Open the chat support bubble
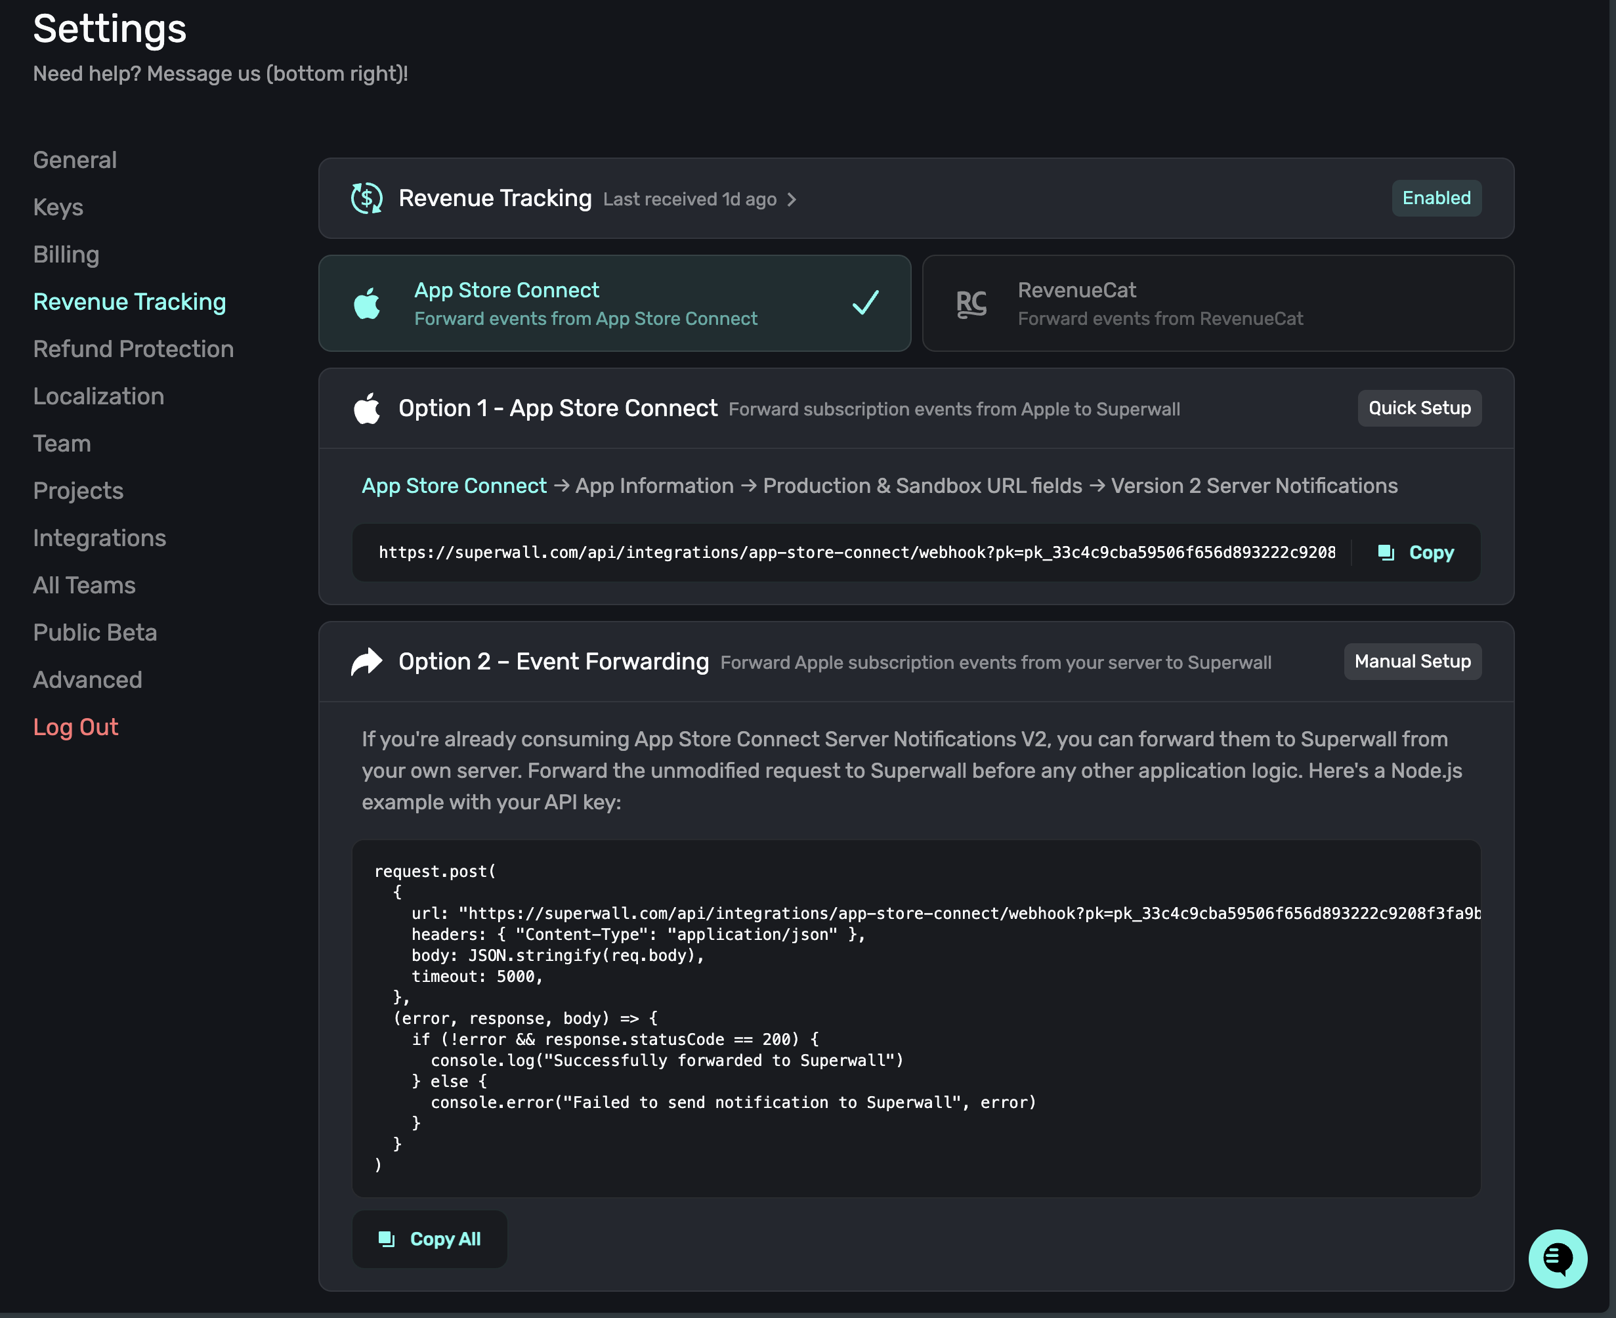The height and width of the screenshot is (1318, 1616). pyautogui.click(x=1558, y=1258)
